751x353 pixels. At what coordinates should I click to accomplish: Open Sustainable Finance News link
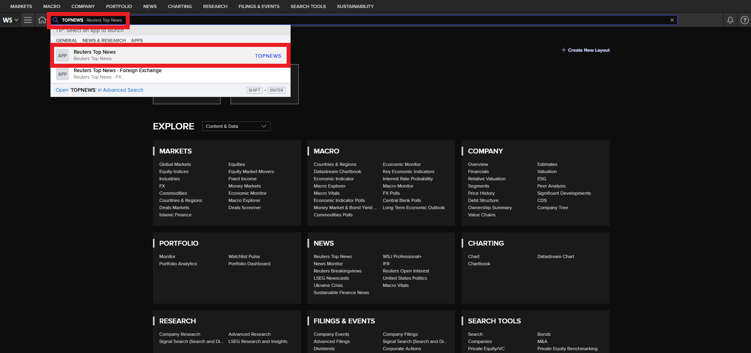coord(341,292)
